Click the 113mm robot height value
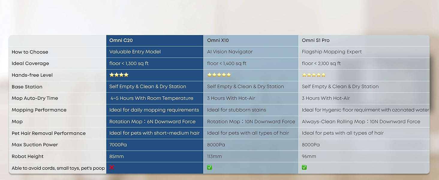439x180 pixels. (214, 156)
